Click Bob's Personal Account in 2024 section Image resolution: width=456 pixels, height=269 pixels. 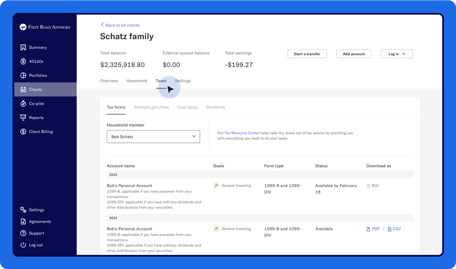pos(129,229)
